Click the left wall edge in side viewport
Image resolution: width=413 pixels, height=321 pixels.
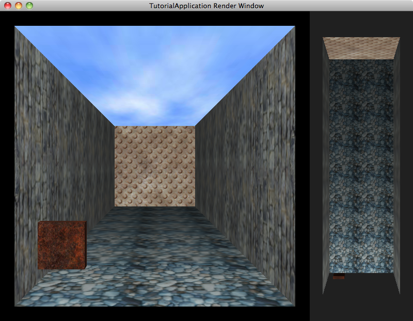tap(326, 165)
